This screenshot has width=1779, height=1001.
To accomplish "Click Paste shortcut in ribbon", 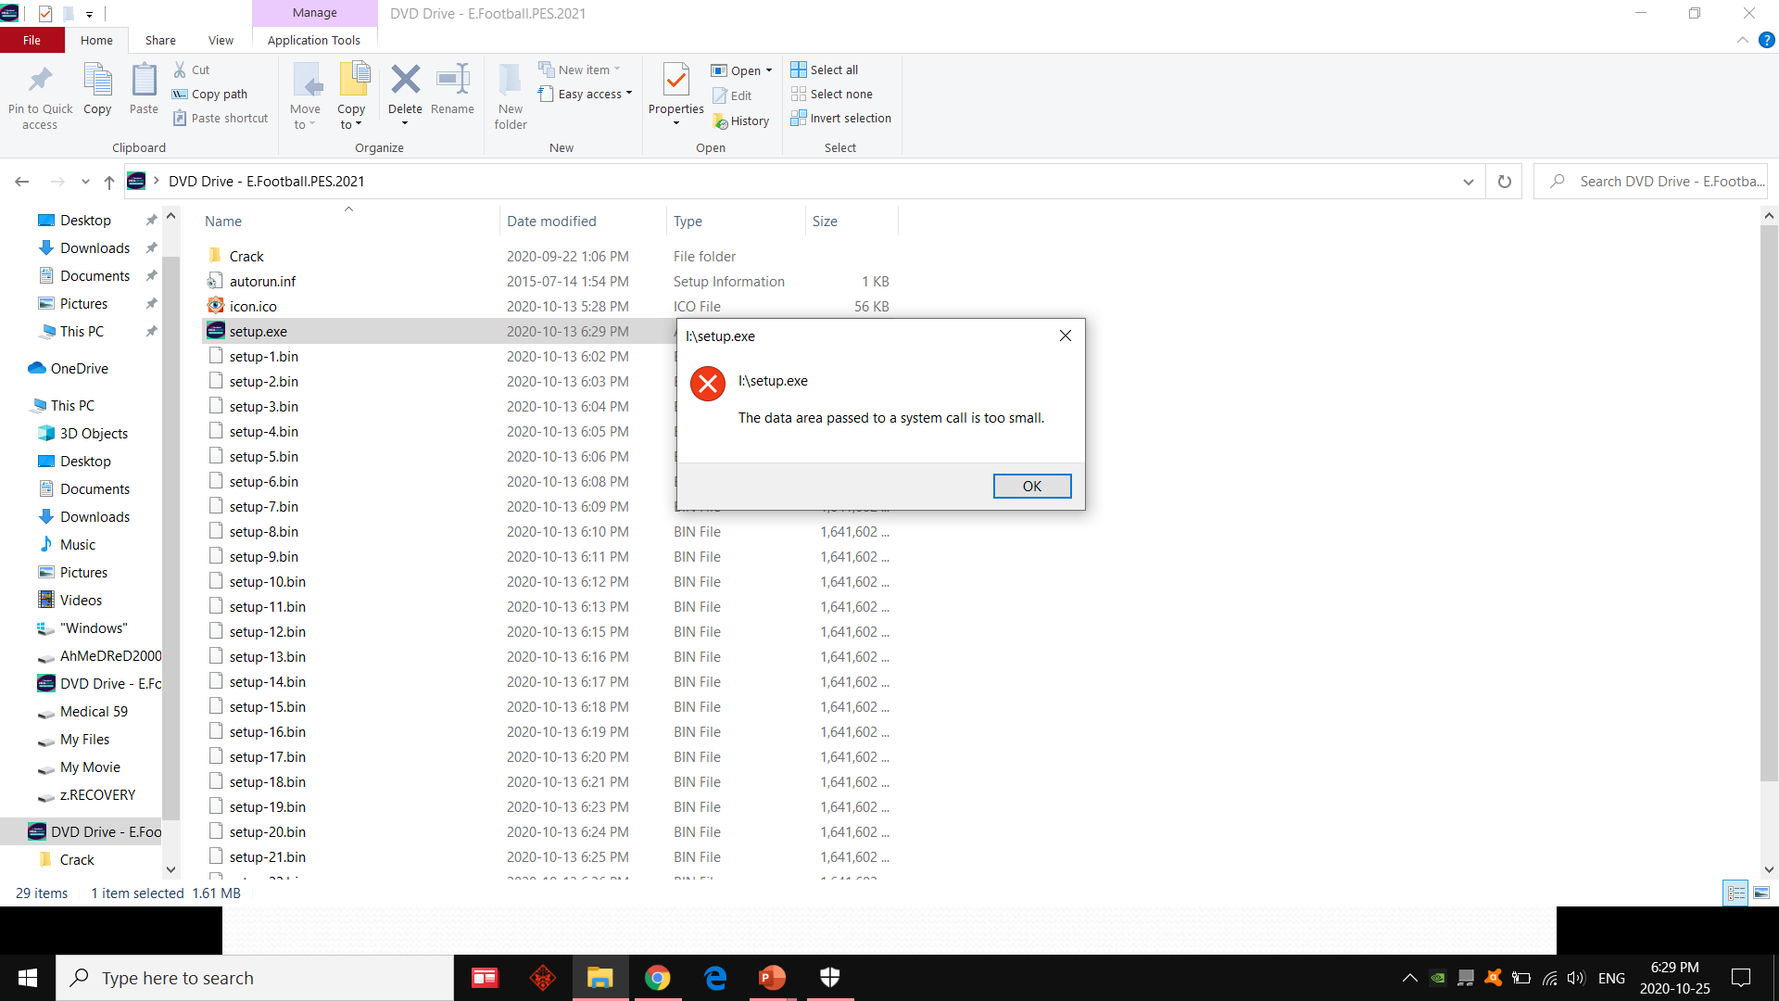I will [x=221, y=118].
